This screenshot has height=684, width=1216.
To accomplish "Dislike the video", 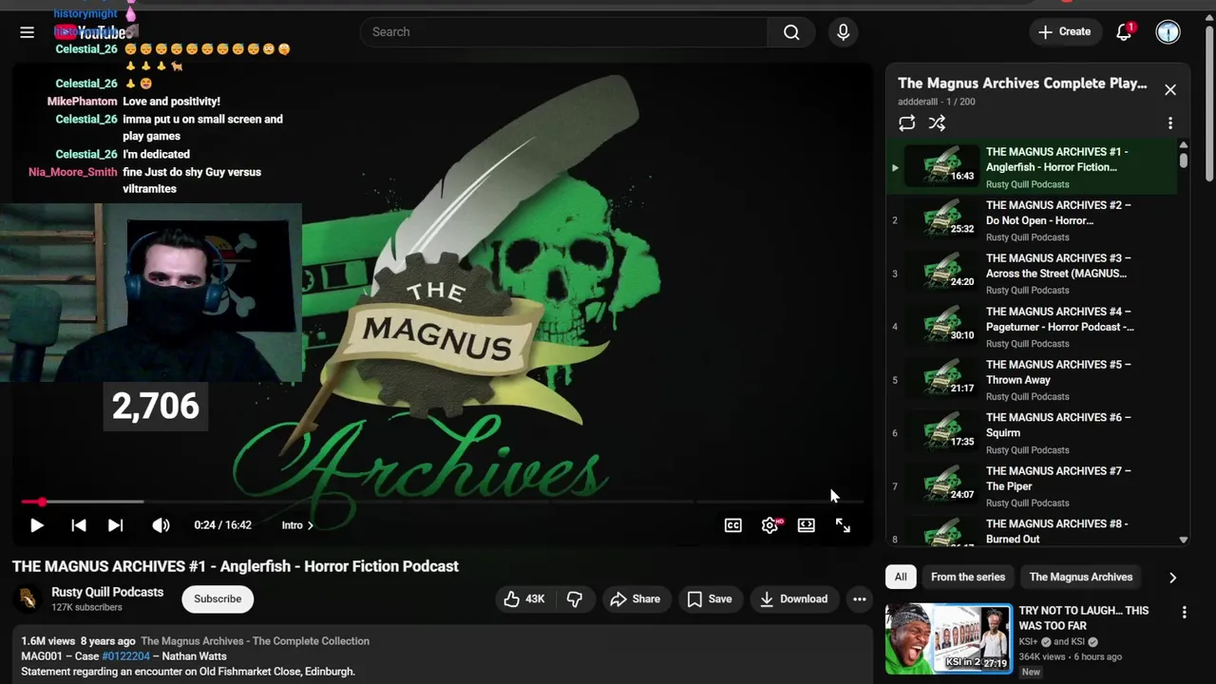I will point(575,599).
